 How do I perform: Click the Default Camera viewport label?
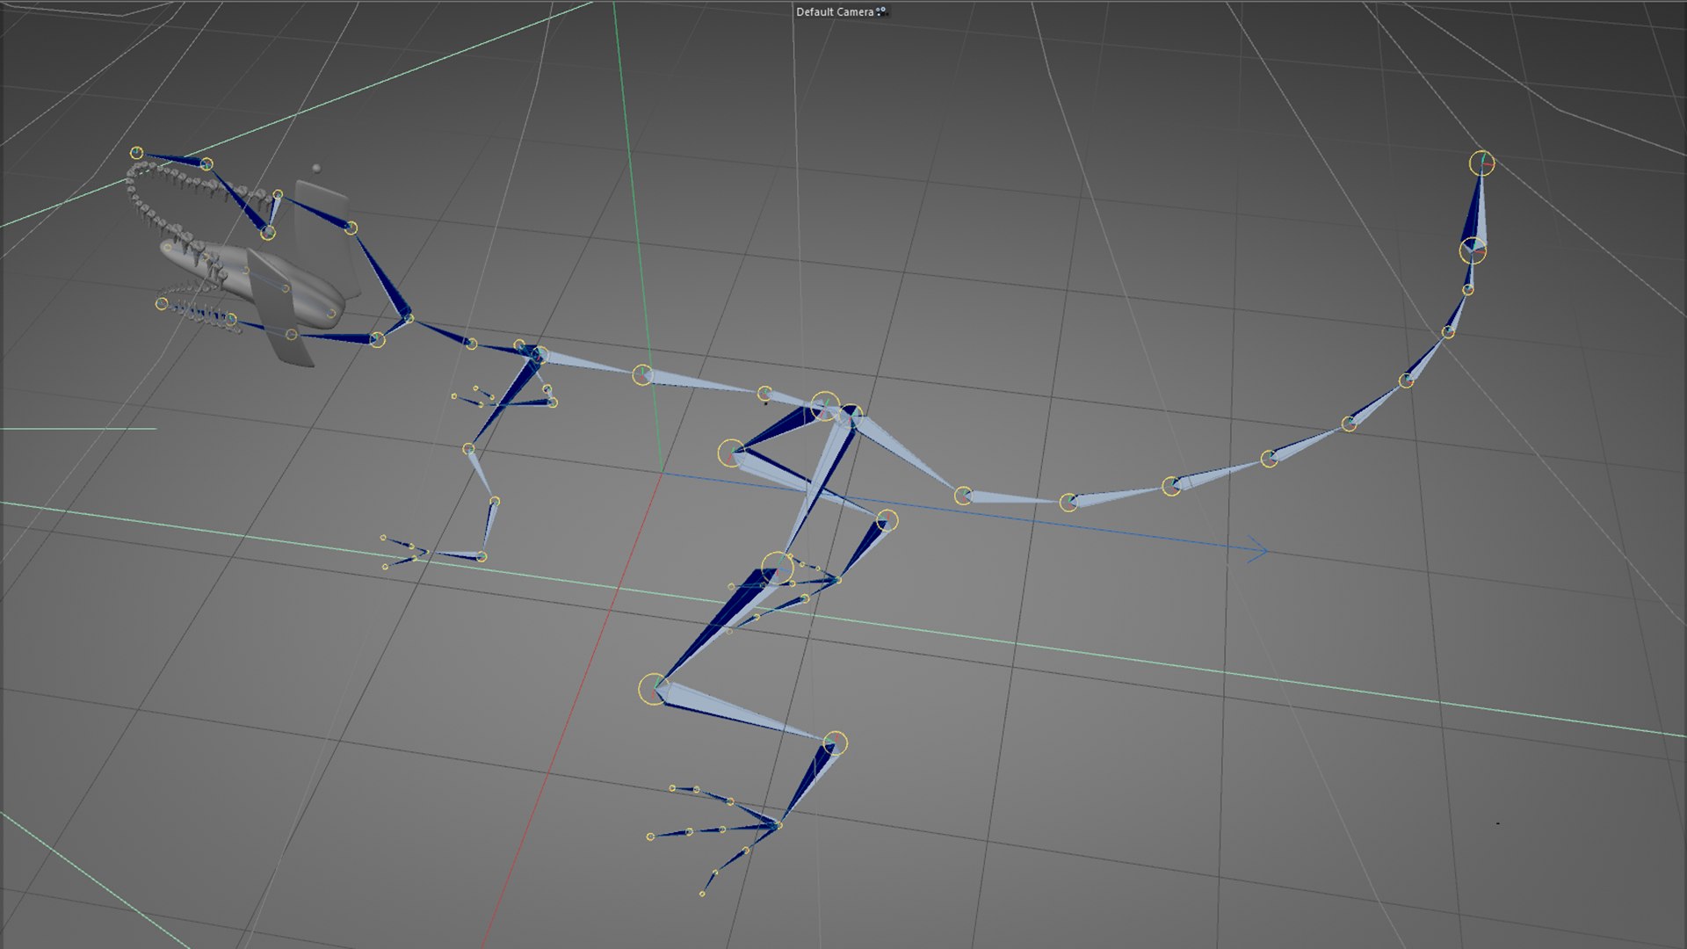point(835,12)
